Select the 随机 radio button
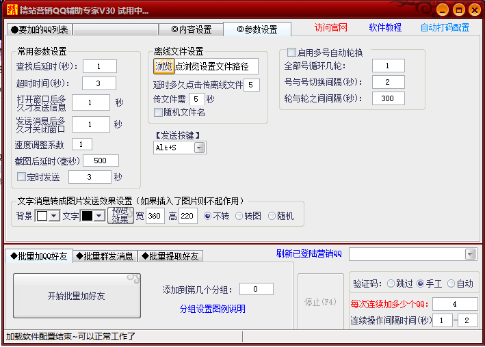The height and width of the screenshot is (347, 485). [272, 216]
